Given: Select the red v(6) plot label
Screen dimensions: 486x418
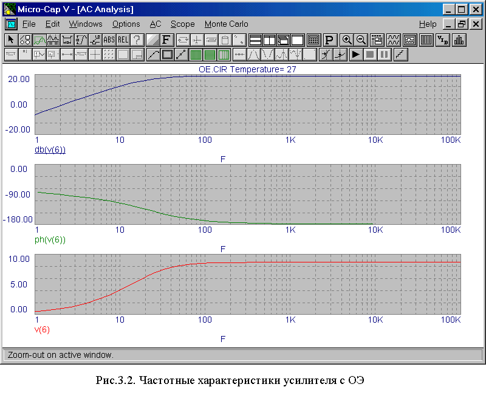Looking at the screenshot, I should (42, 329).
